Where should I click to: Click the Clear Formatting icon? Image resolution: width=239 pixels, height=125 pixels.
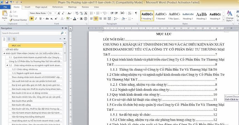coord(77,13)
